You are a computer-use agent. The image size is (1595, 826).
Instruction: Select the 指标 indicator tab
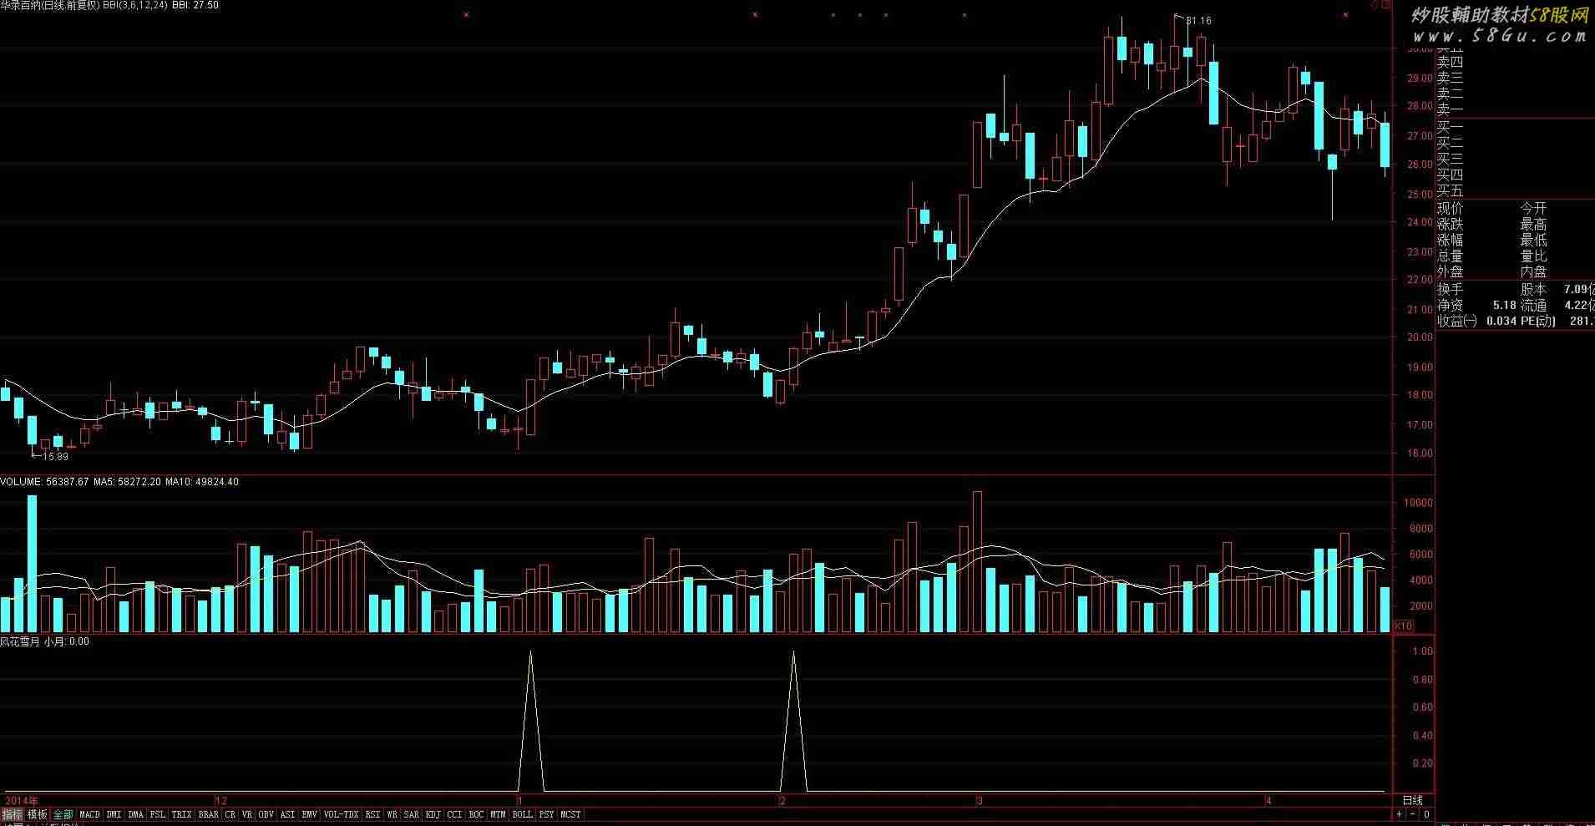13,814
